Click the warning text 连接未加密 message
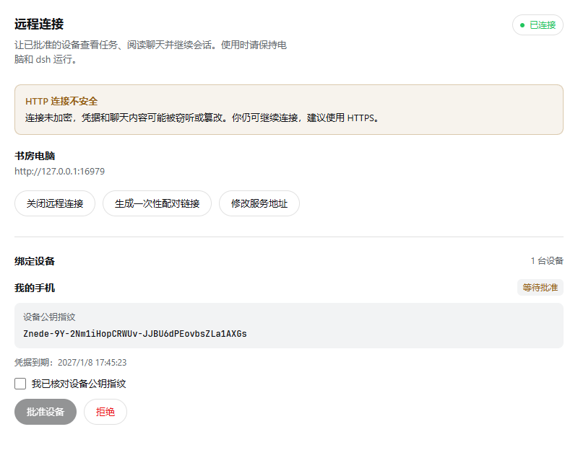578x450 pixels. [202, 118]
